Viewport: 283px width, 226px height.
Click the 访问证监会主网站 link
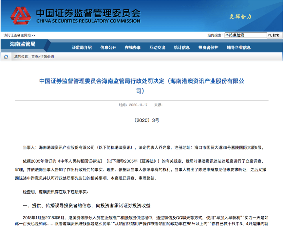[19, 35]
